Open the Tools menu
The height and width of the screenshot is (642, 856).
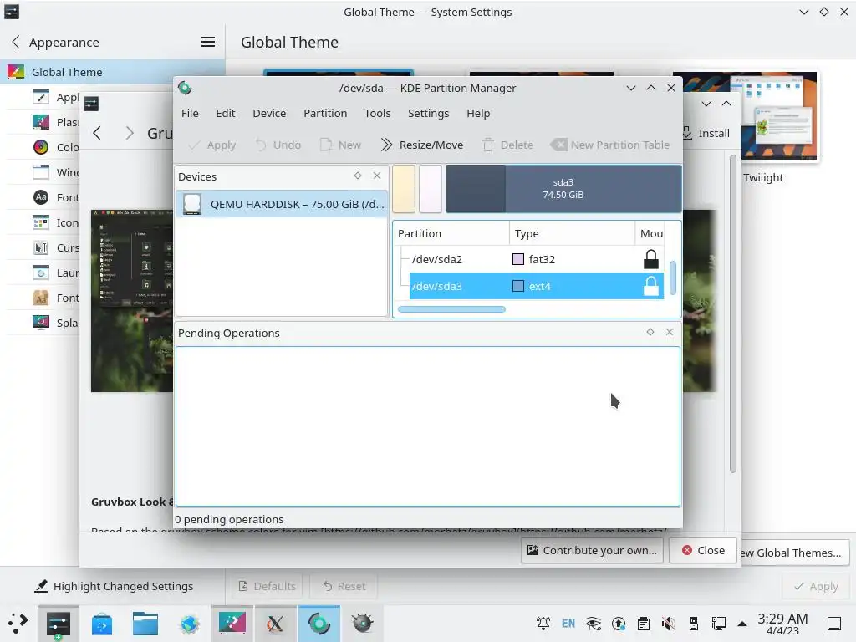coord(377,113)
